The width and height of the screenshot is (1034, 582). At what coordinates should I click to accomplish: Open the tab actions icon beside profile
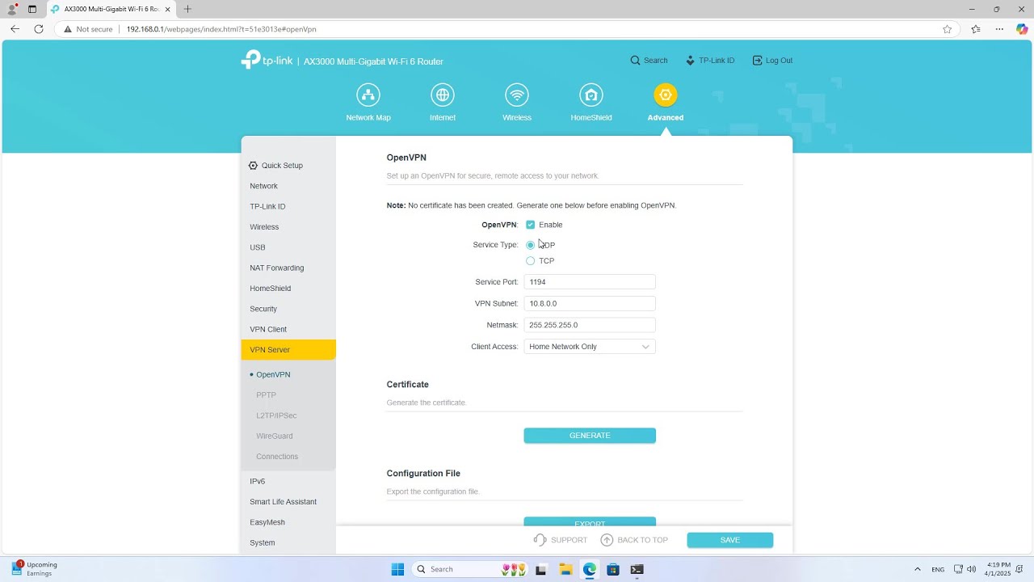[x=32, y=9]
